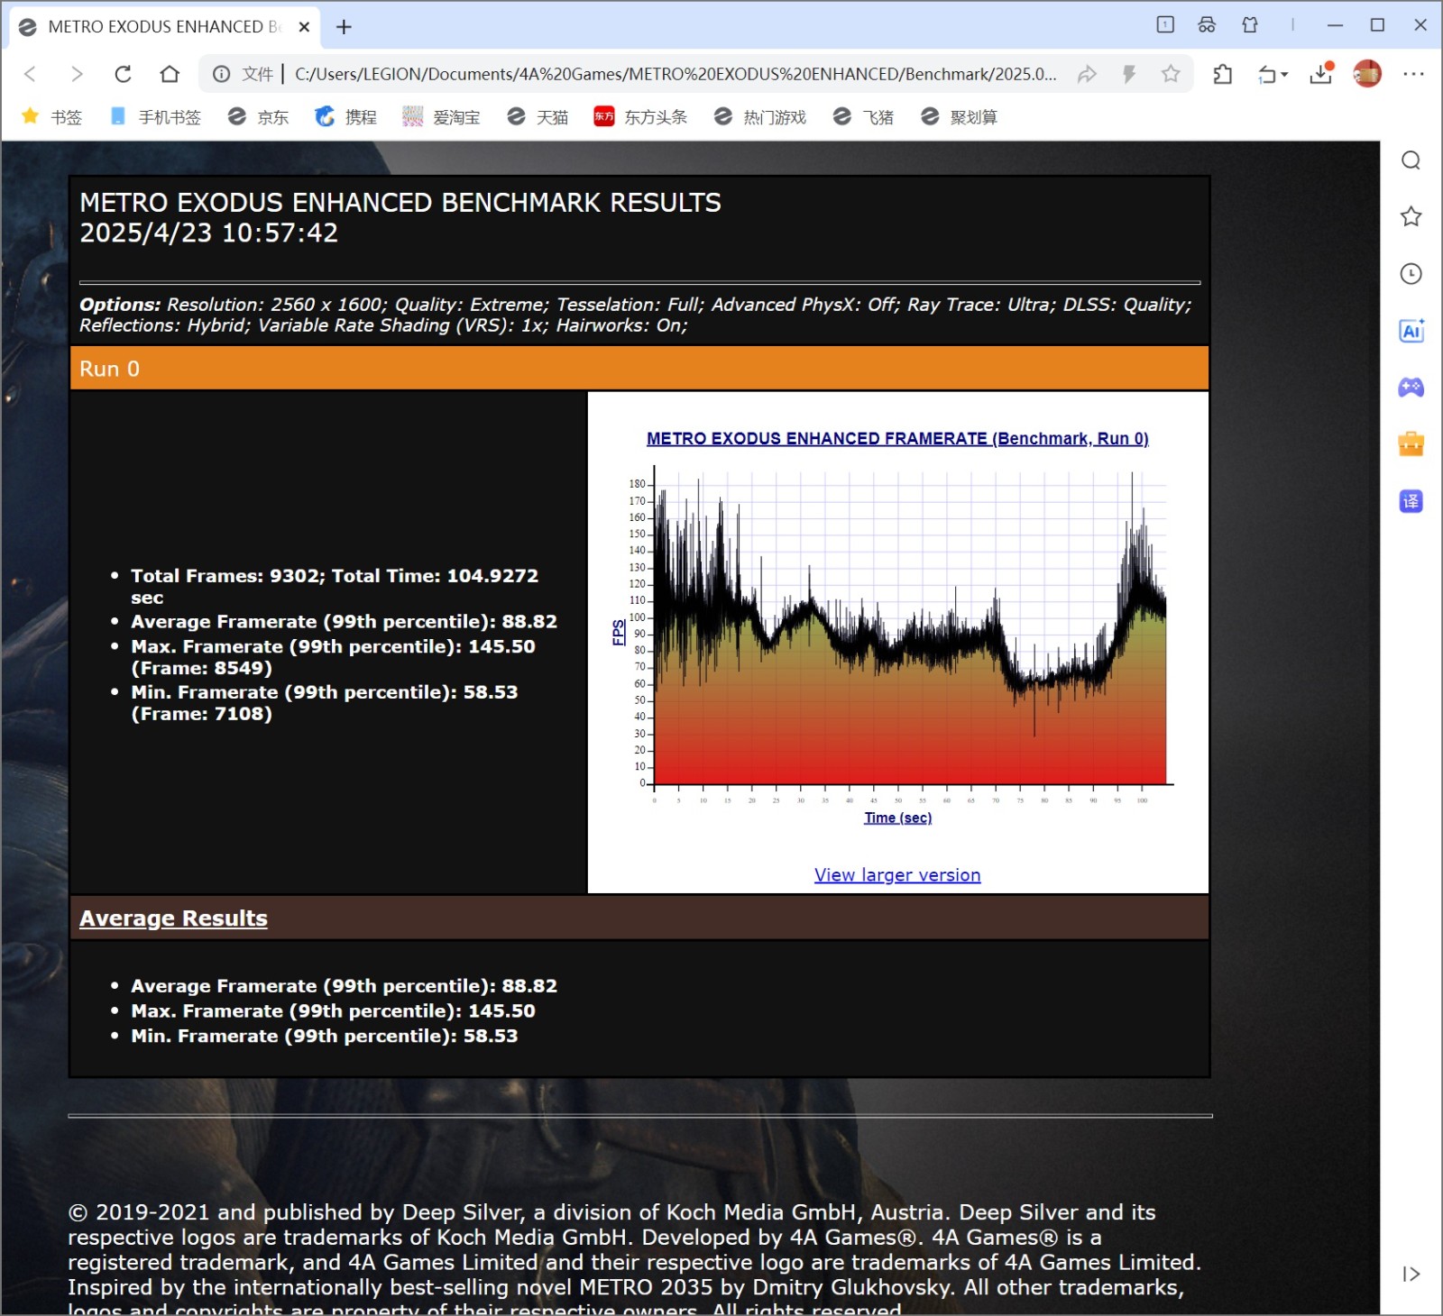This screenshot has width=1443, height=1316.
Task: Click the Time (sec) axis label
Action: click(897, 818)
